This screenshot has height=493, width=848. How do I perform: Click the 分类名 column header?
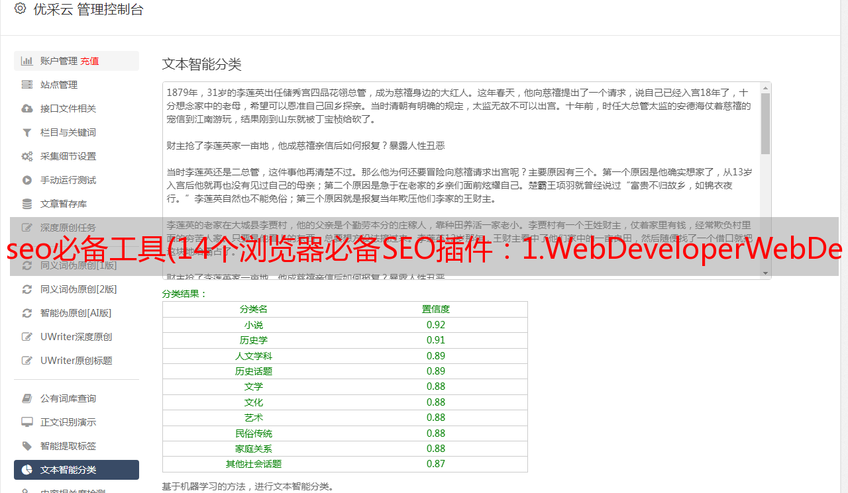click(254, 309)
